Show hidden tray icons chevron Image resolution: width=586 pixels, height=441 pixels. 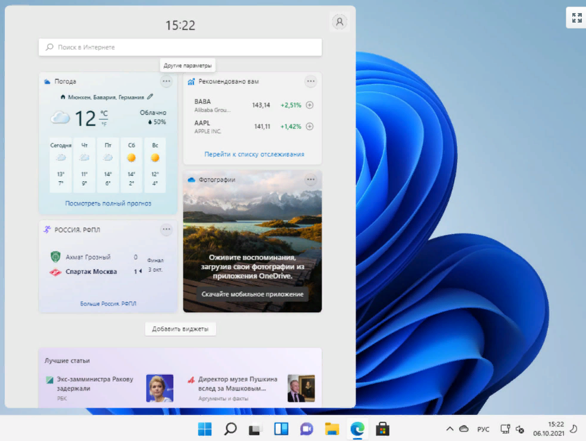coord(449,429)
